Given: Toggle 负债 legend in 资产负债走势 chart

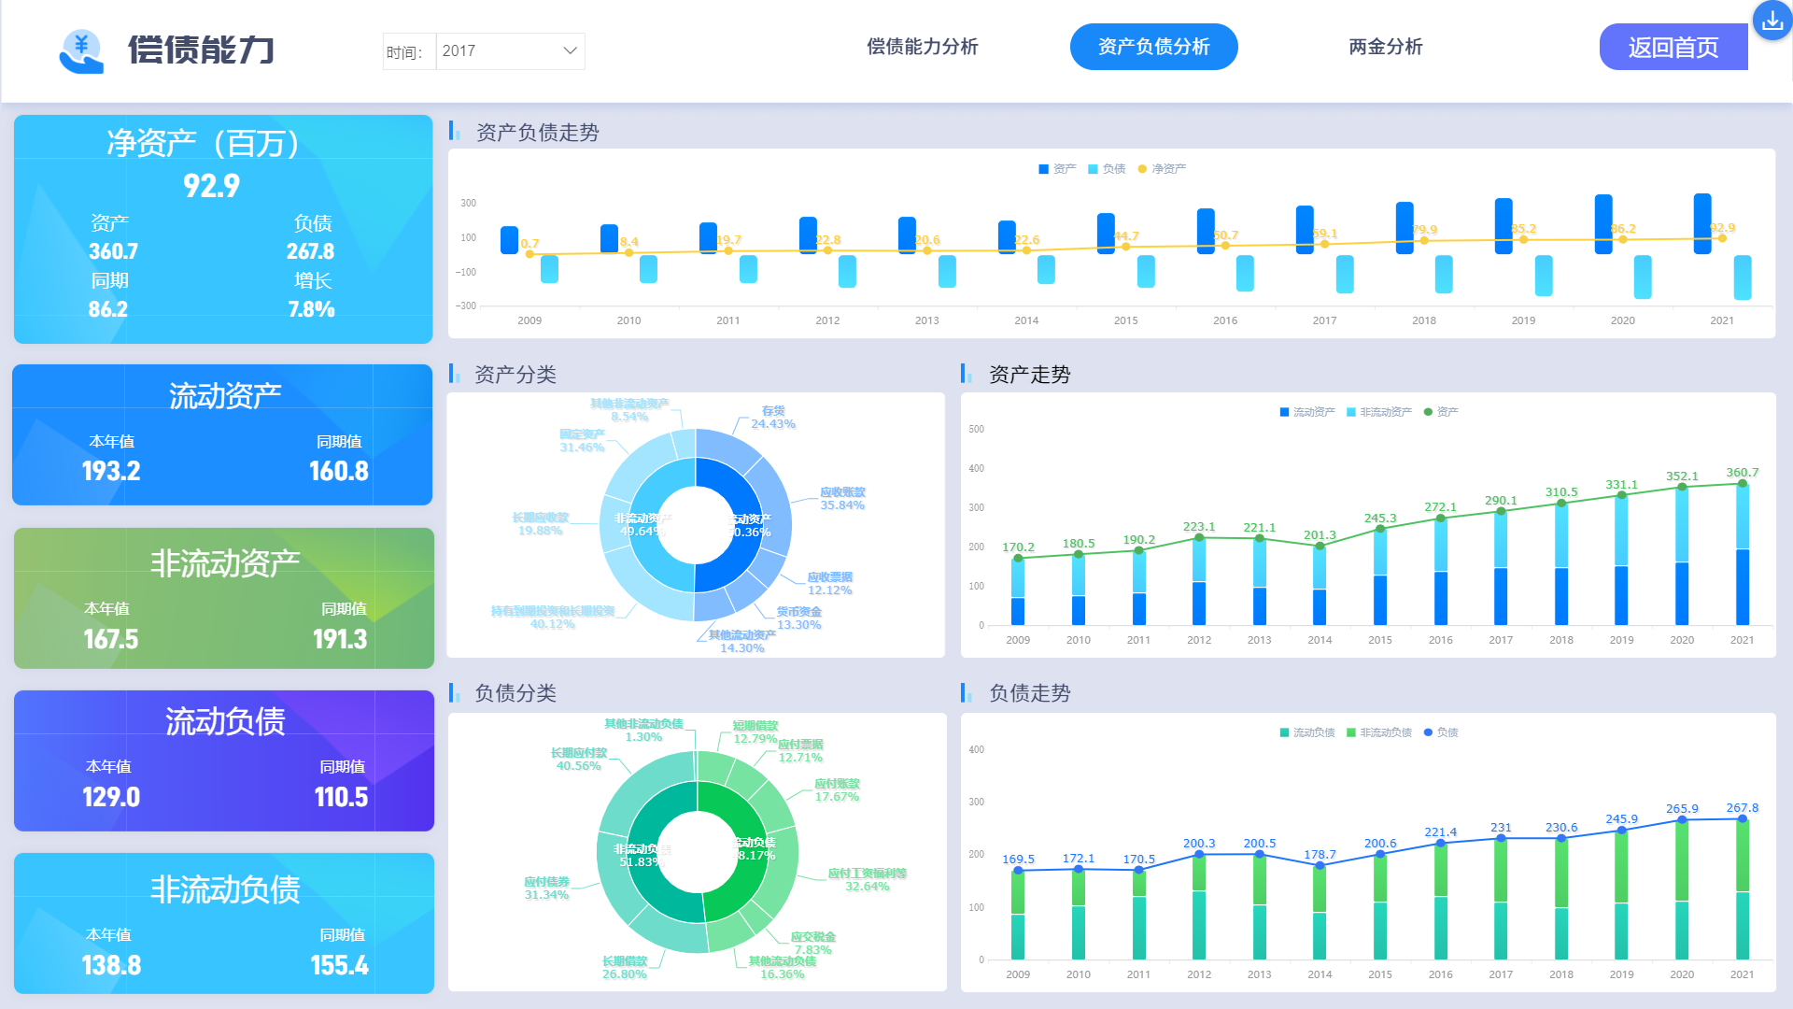Looking at the screenshot, I should [x=1107, y=169].
